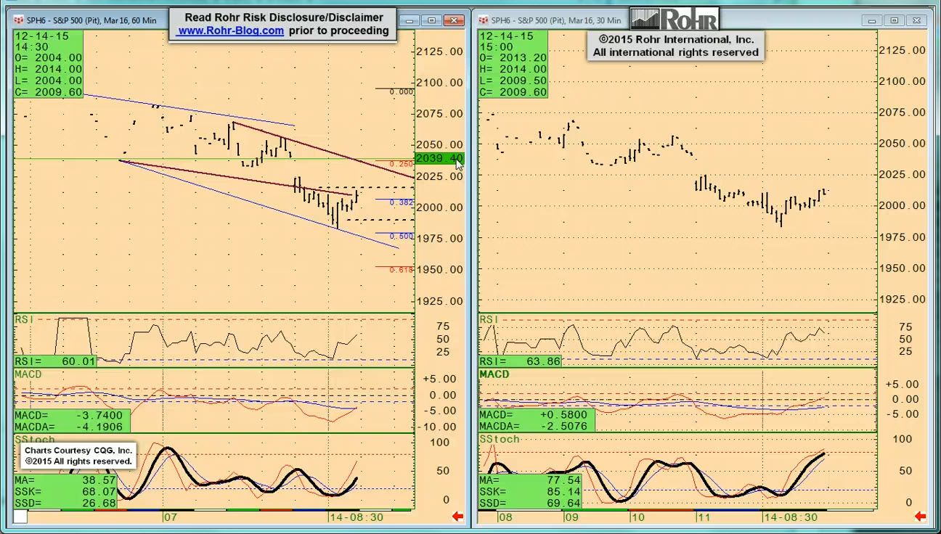The image size is (941, 534).
Task: Click the Rohr logo
Action: 675,19
